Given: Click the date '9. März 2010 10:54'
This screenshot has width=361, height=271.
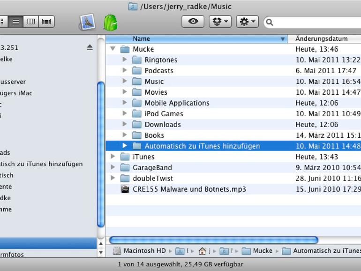Looking at the screenshot, I should point(328,168).
